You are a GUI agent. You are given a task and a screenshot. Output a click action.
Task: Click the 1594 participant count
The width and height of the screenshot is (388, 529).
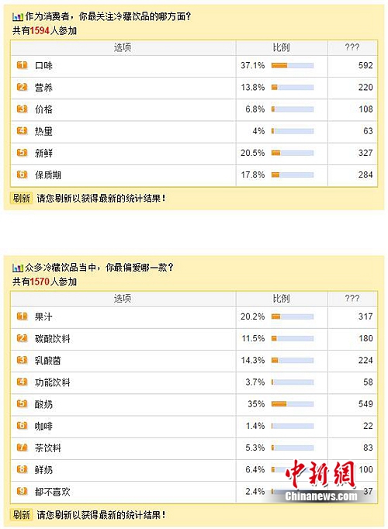tap(40, 31)
